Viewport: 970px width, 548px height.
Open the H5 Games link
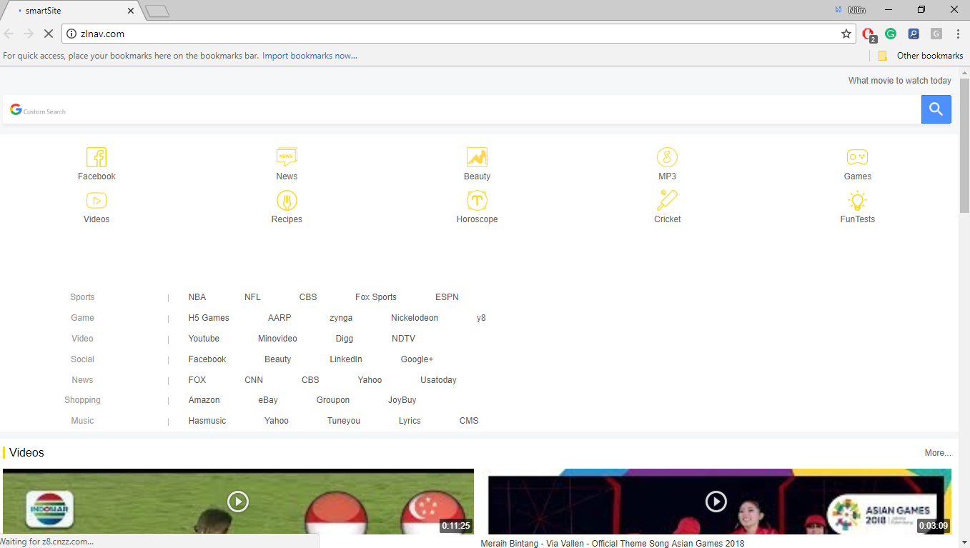[x=209, y=318]
